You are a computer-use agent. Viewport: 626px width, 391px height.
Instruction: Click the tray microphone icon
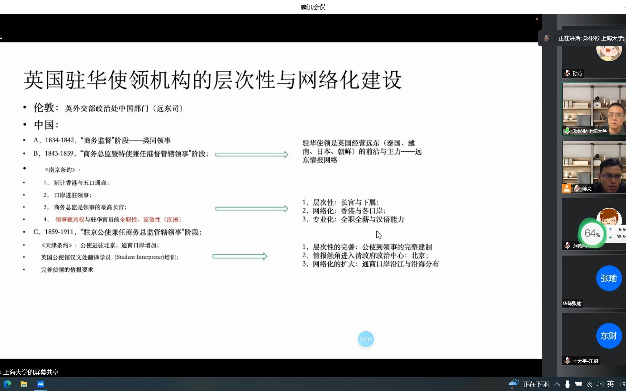pos(567,384)
